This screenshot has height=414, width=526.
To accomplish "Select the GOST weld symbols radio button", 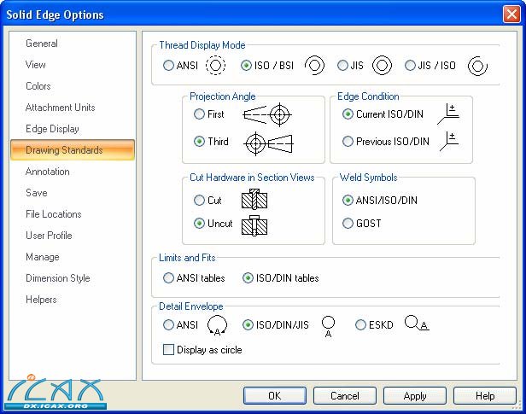I will 348,224.
